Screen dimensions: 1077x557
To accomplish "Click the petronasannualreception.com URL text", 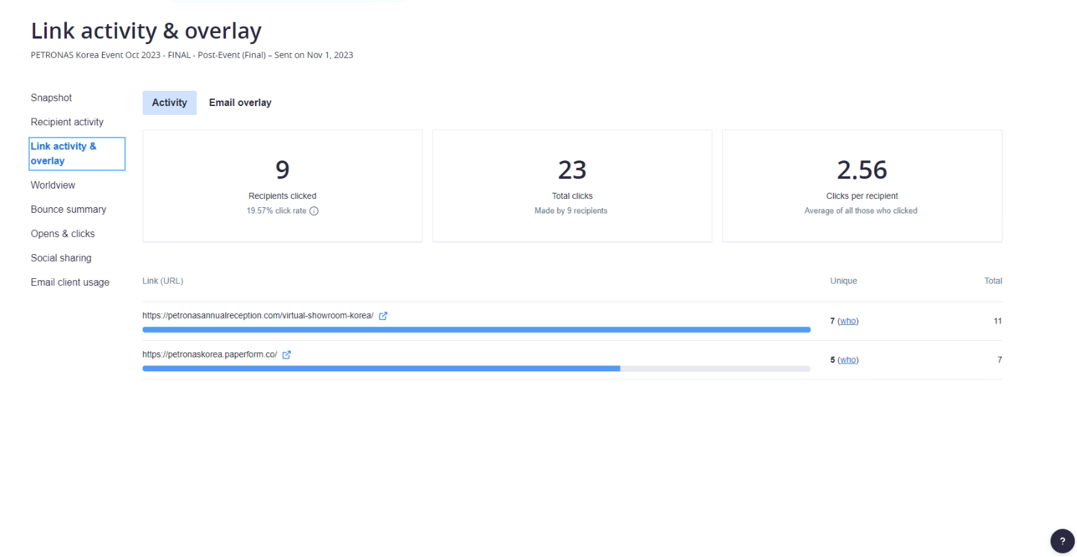I will tap(258, 316).
